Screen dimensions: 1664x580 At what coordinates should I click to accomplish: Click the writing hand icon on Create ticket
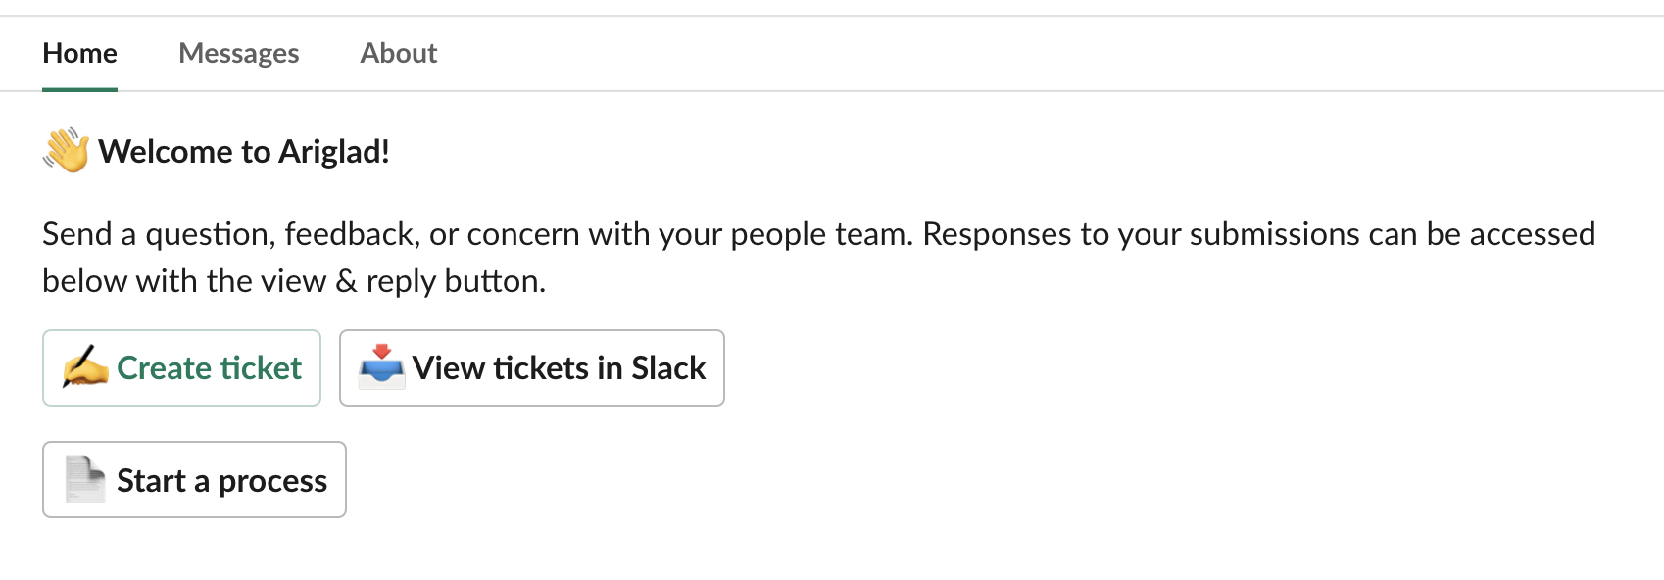point(85,367)
